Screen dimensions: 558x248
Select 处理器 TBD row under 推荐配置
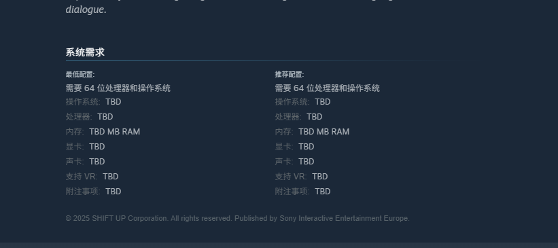pyautogui.click(x=298, y=117)
